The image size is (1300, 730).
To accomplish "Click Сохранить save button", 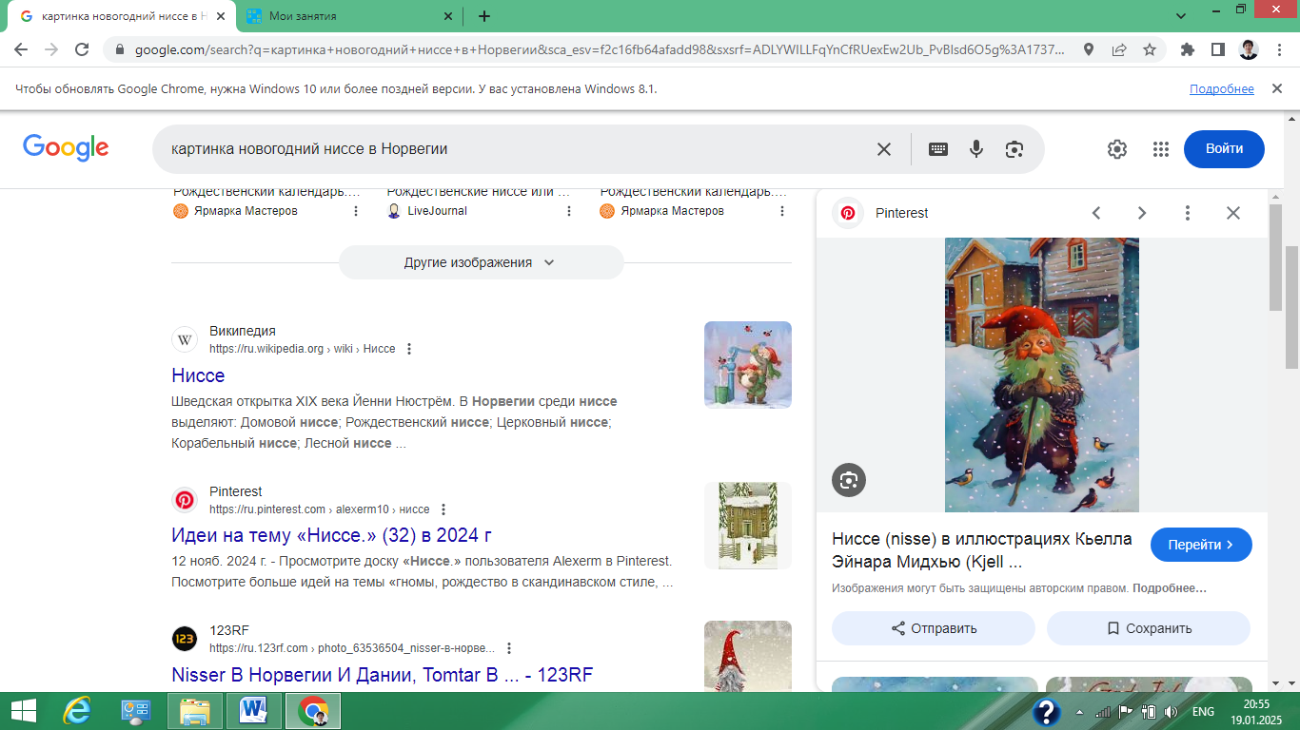I will pos(1149,628).
